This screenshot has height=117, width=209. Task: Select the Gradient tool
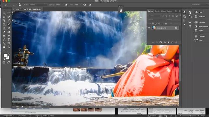pyautogui.click(x=9, y=32)
